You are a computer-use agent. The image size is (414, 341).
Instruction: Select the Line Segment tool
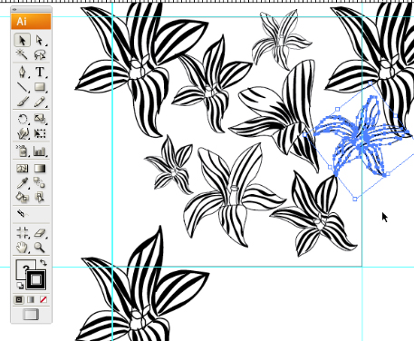coord(22,87)
